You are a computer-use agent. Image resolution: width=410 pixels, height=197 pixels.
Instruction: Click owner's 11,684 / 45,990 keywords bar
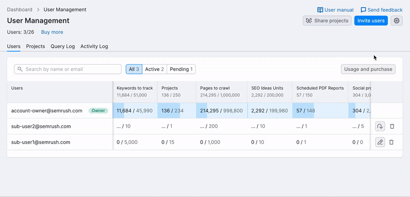pos(135,111)
